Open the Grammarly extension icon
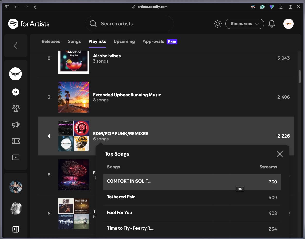Image resolution: width=305 pixels, height=239 pixels. point(262,7)
